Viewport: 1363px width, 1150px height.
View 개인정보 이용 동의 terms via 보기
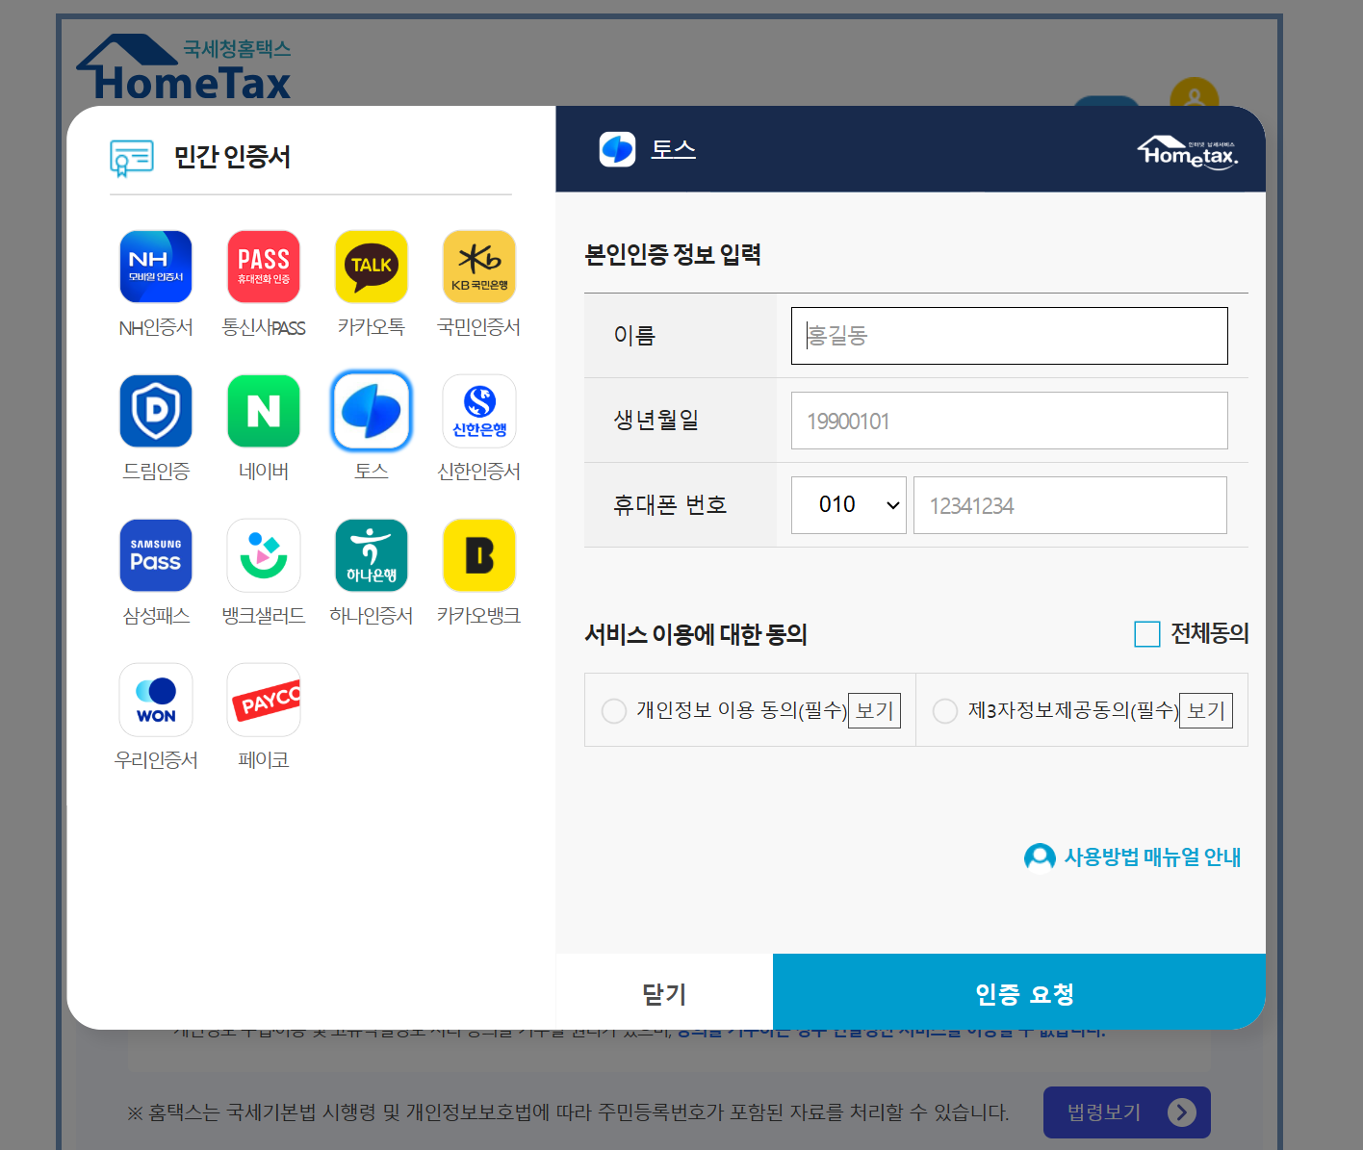874,710
